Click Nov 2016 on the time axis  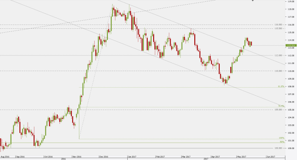pyautogui.click(x=77, y=157)
